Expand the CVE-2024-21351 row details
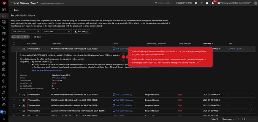This screenshot has width=258, height=122. (19, 100)
